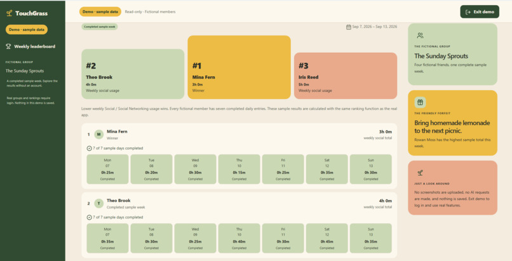Image resolution: width=512 pixels, height=261 pixels.
Task: Click 'FICTIONAL GROUP' sidebar label
Action: tap(19, 62)
